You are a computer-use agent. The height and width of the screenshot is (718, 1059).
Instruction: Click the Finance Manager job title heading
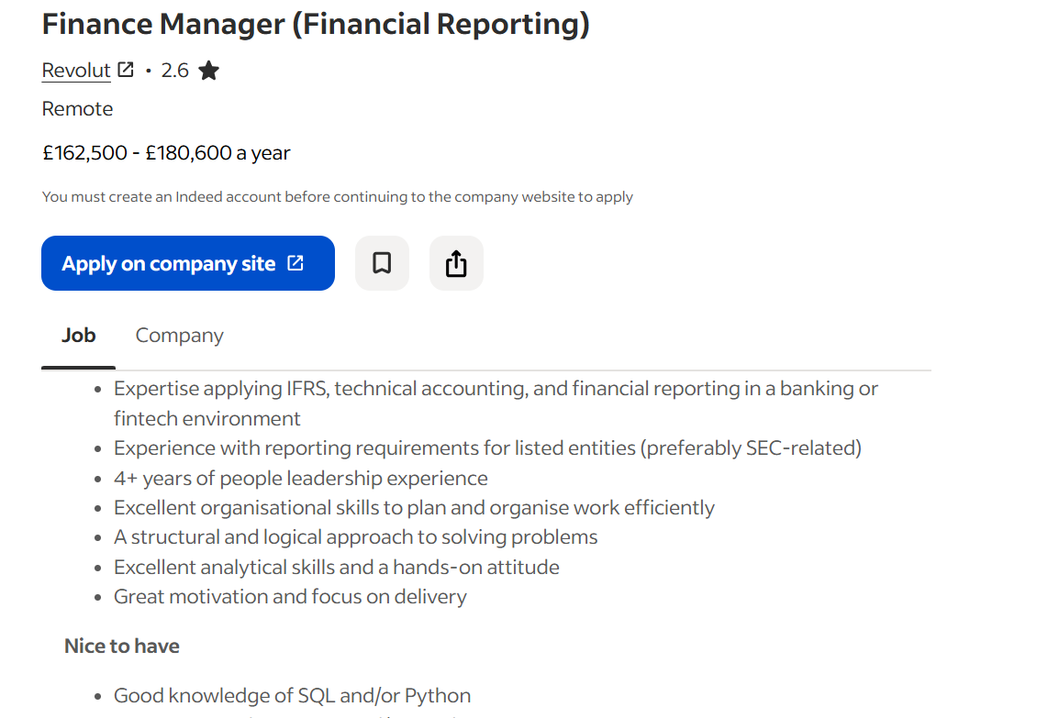click(316, 25)
